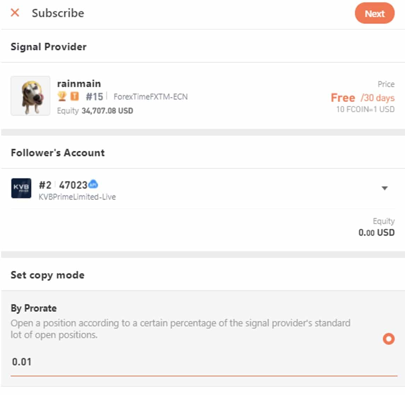Click the blue API badge beside 47023
The image size is (405, 395).
[x=93, y=184]
